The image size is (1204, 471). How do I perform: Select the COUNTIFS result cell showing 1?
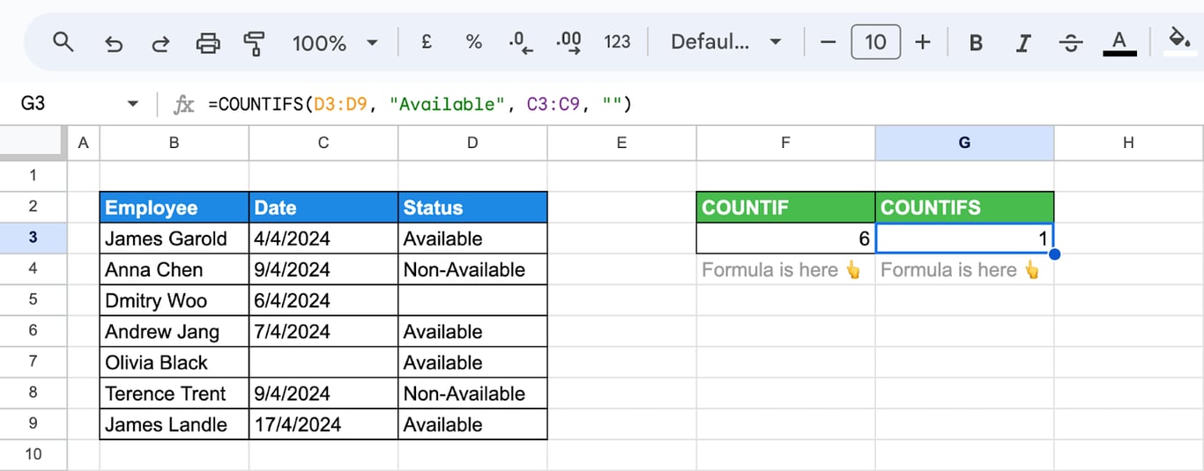point(964,239)
